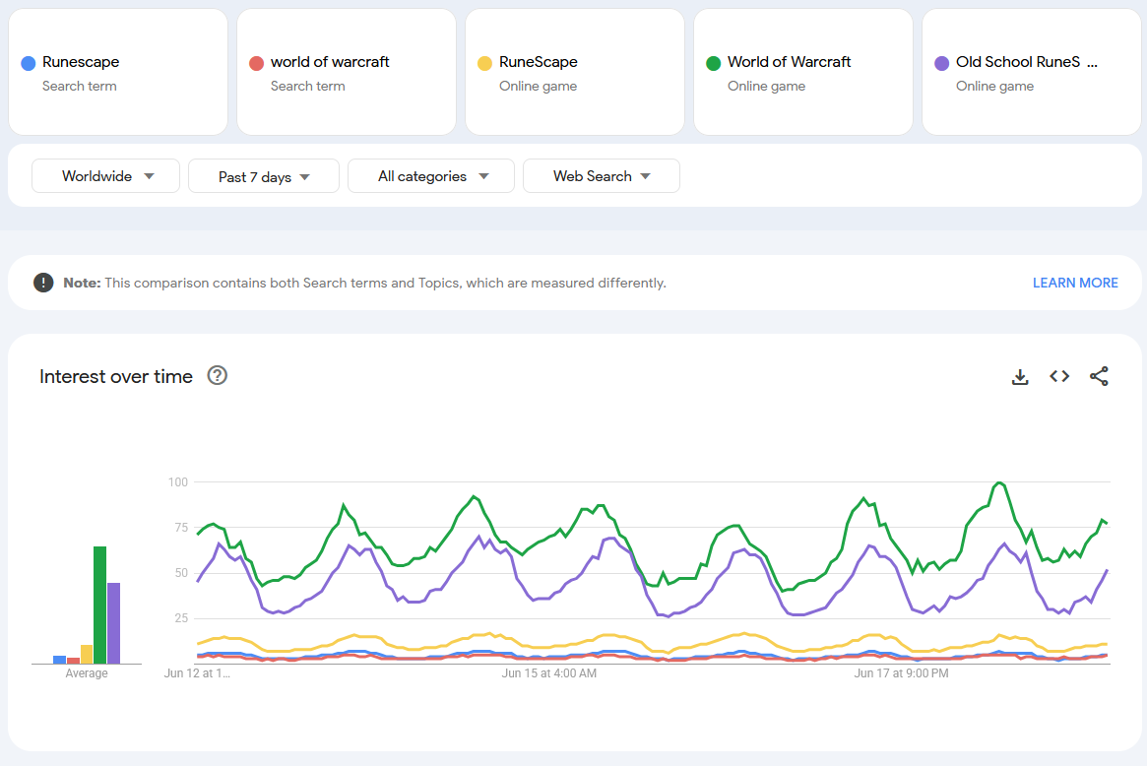Click the purple Old School RuneScape dot
This screenshot has width=1147, height=766.
tap(941, 64)
